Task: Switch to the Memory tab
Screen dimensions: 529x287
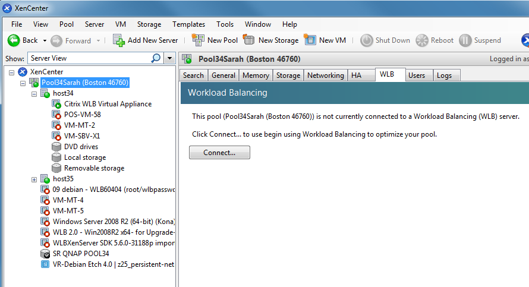Action: pyautogui.click(x=256, y=75)
